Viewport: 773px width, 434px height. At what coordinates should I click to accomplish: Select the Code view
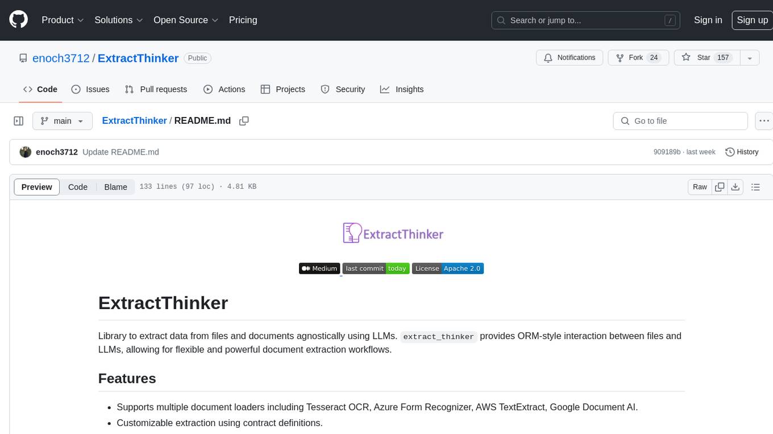[78, 187]
